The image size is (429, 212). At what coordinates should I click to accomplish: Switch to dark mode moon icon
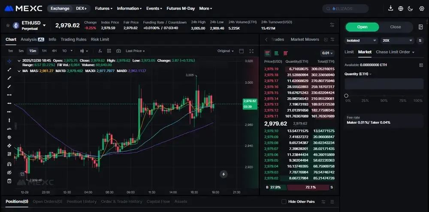pos(410,9)
